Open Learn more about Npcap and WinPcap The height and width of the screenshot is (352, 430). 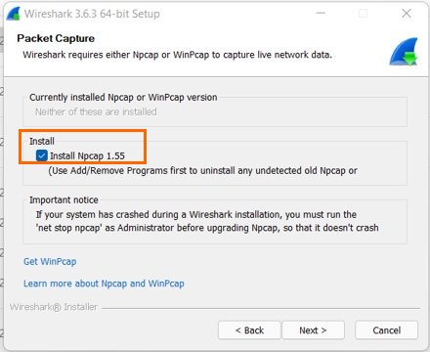click(x=104, y=284)
